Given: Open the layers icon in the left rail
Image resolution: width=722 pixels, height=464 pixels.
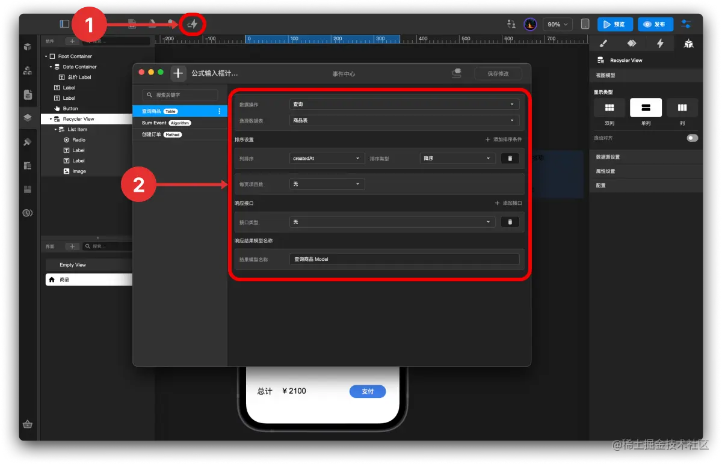Looking at the screenshot, I should (27, 118).
